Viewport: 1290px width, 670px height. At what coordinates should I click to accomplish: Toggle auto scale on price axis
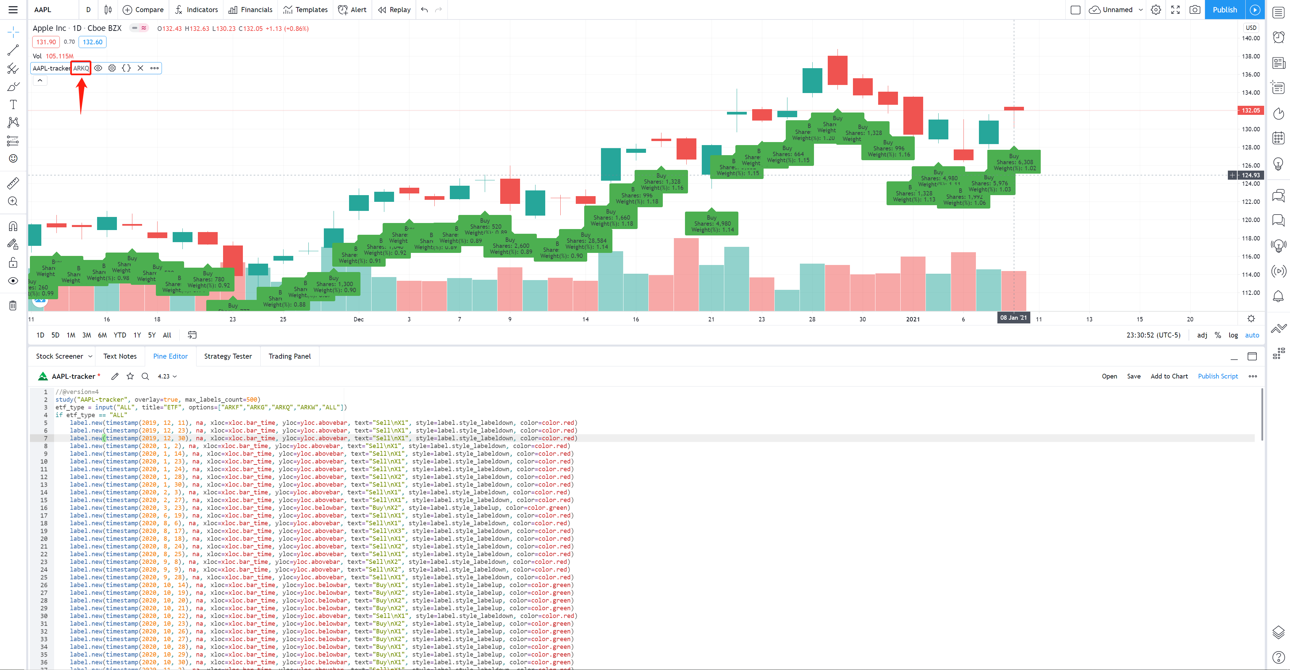coord(1252,335)
